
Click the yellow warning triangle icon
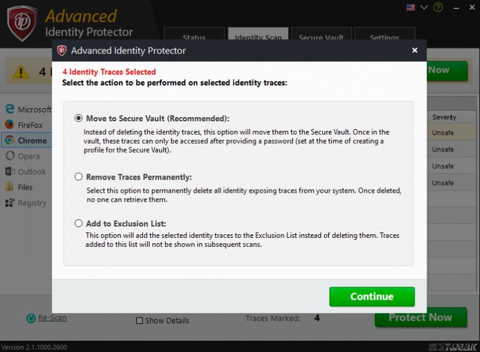click(x=20, y=72)
